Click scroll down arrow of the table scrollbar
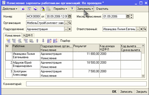 (143, 76)
